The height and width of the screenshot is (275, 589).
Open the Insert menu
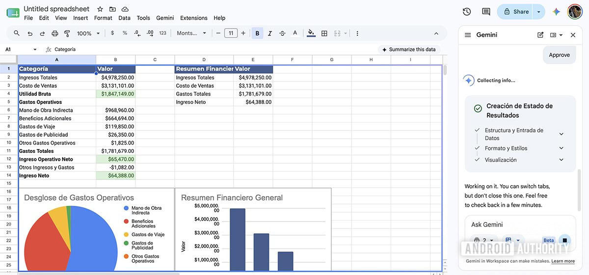click(x=80, y=18)
